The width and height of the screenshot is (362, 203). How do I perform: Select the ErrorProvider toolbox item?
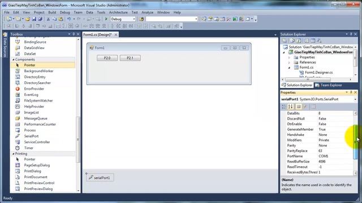tap(34, 89)
